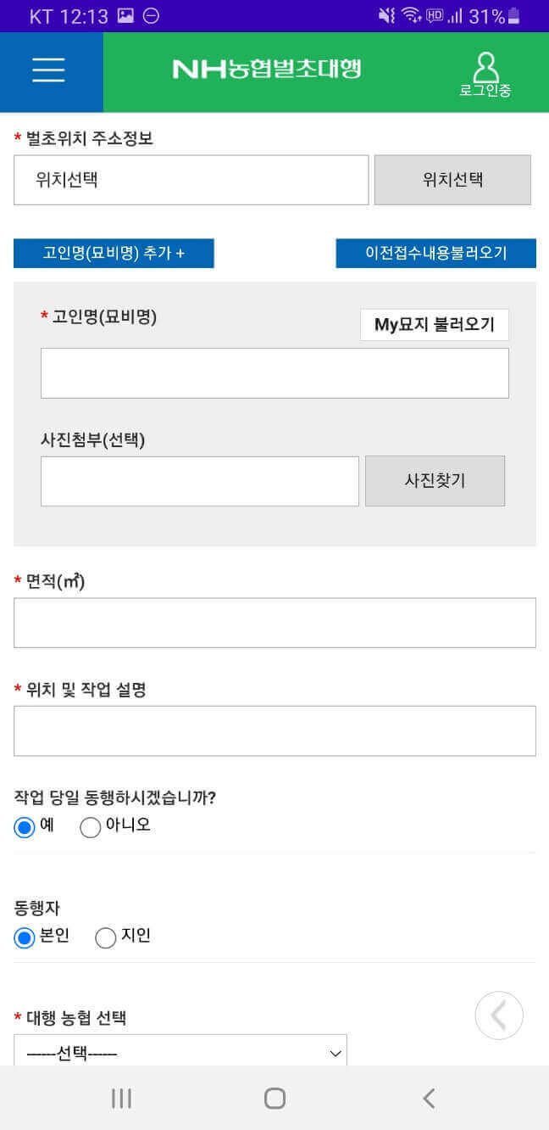Tap the Android recents button
This screenshot has width=549, height=1130.
(121, 1097)
